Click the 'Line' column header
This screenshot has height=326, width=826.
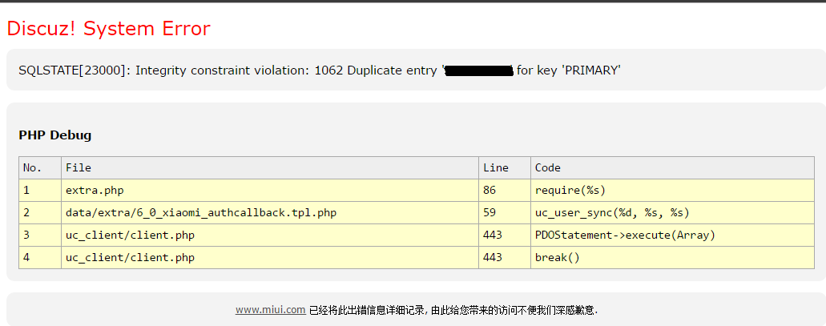pos(496,167)
